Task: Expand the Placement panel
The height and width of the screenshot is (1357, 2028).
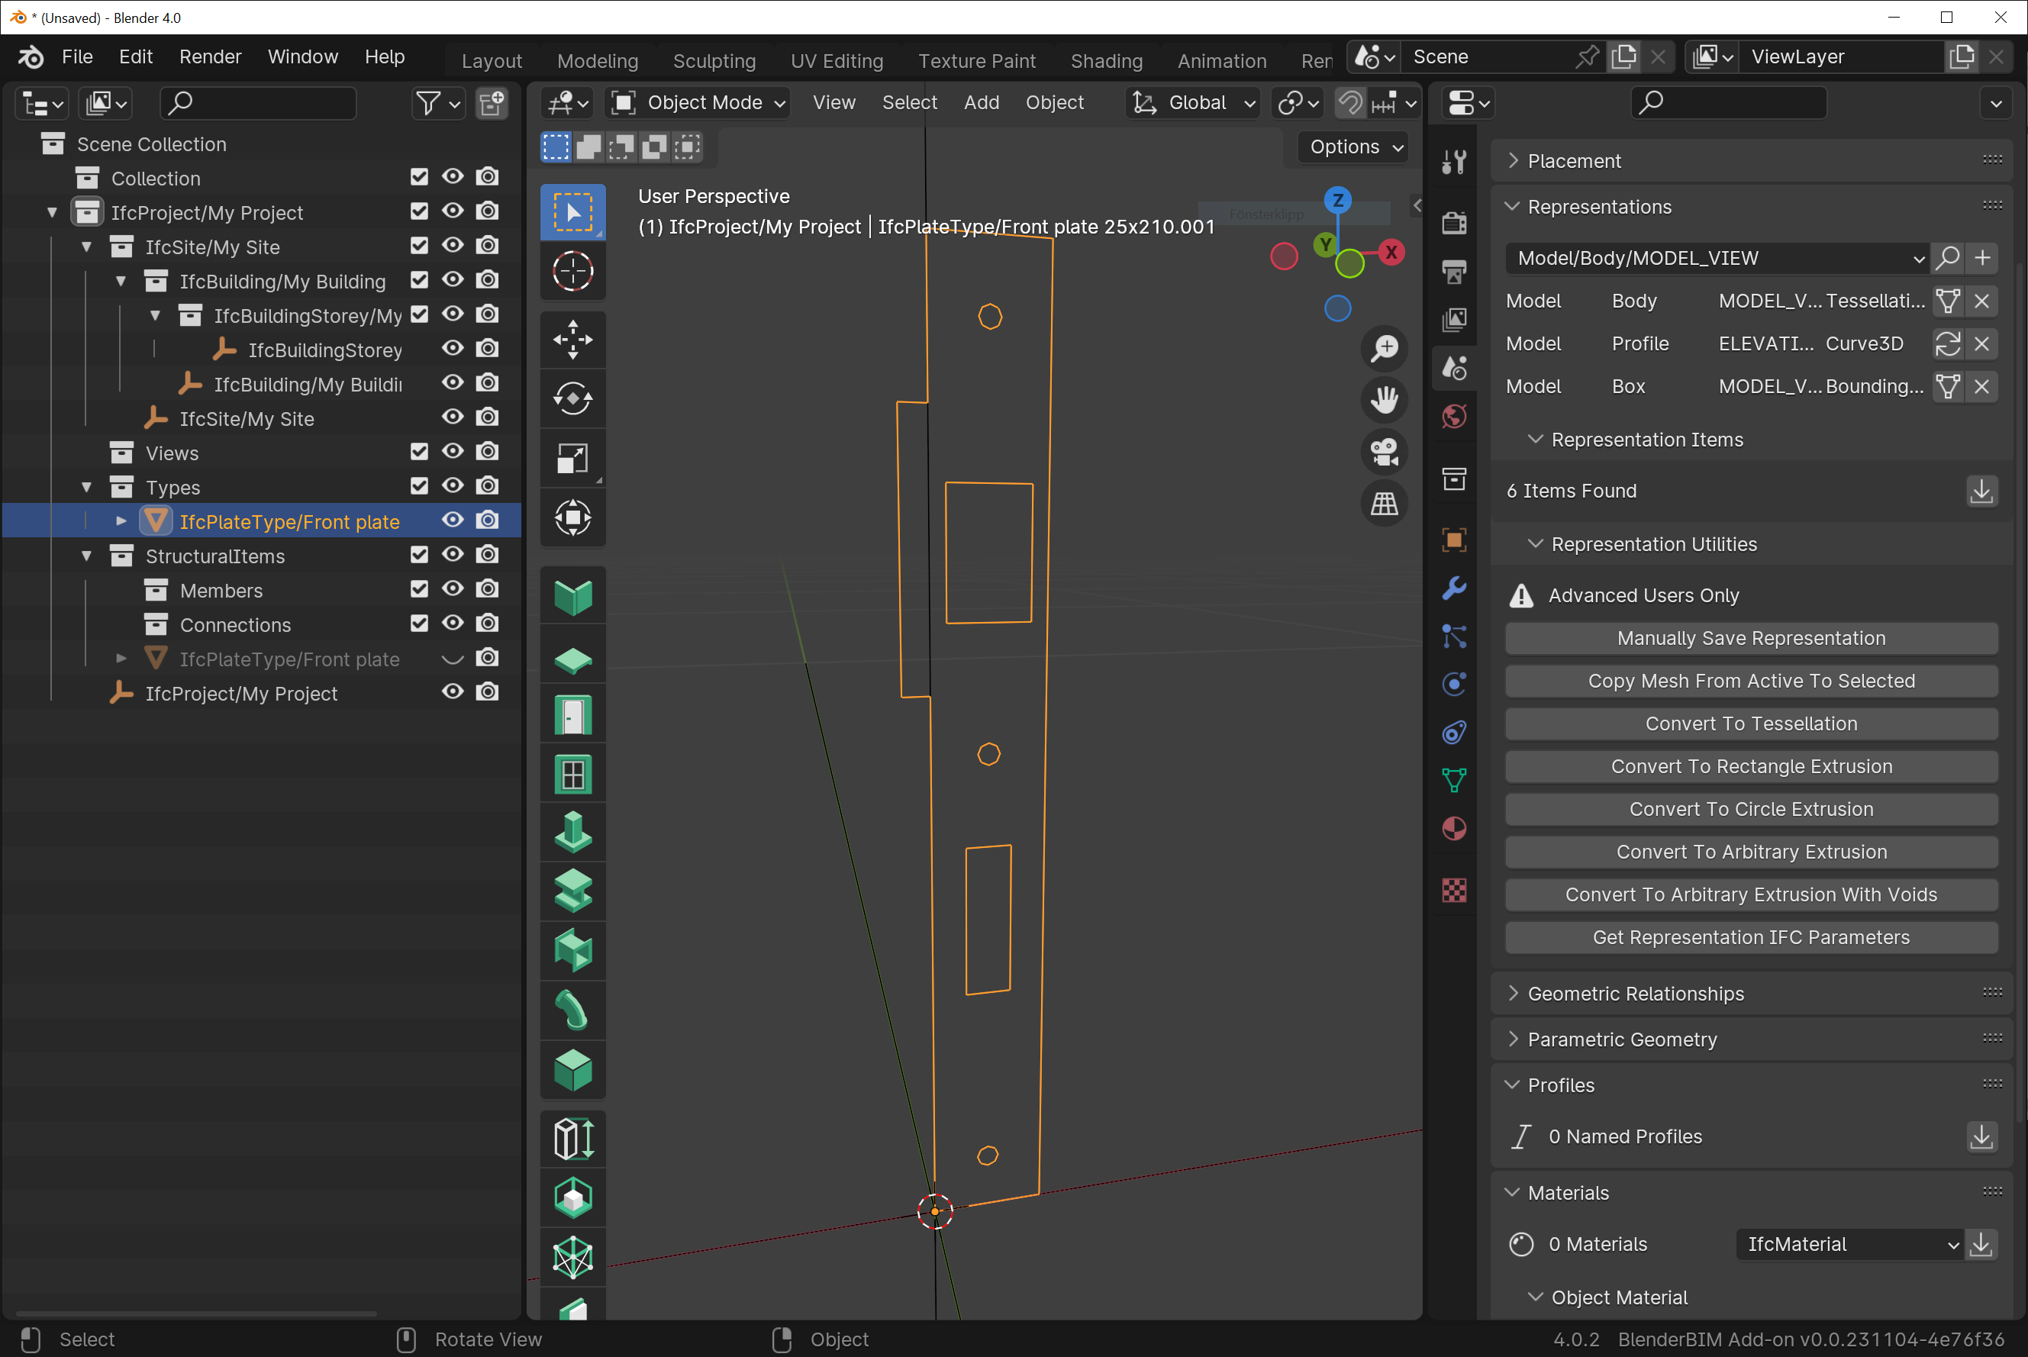Action: click(x=1513, y=161)
